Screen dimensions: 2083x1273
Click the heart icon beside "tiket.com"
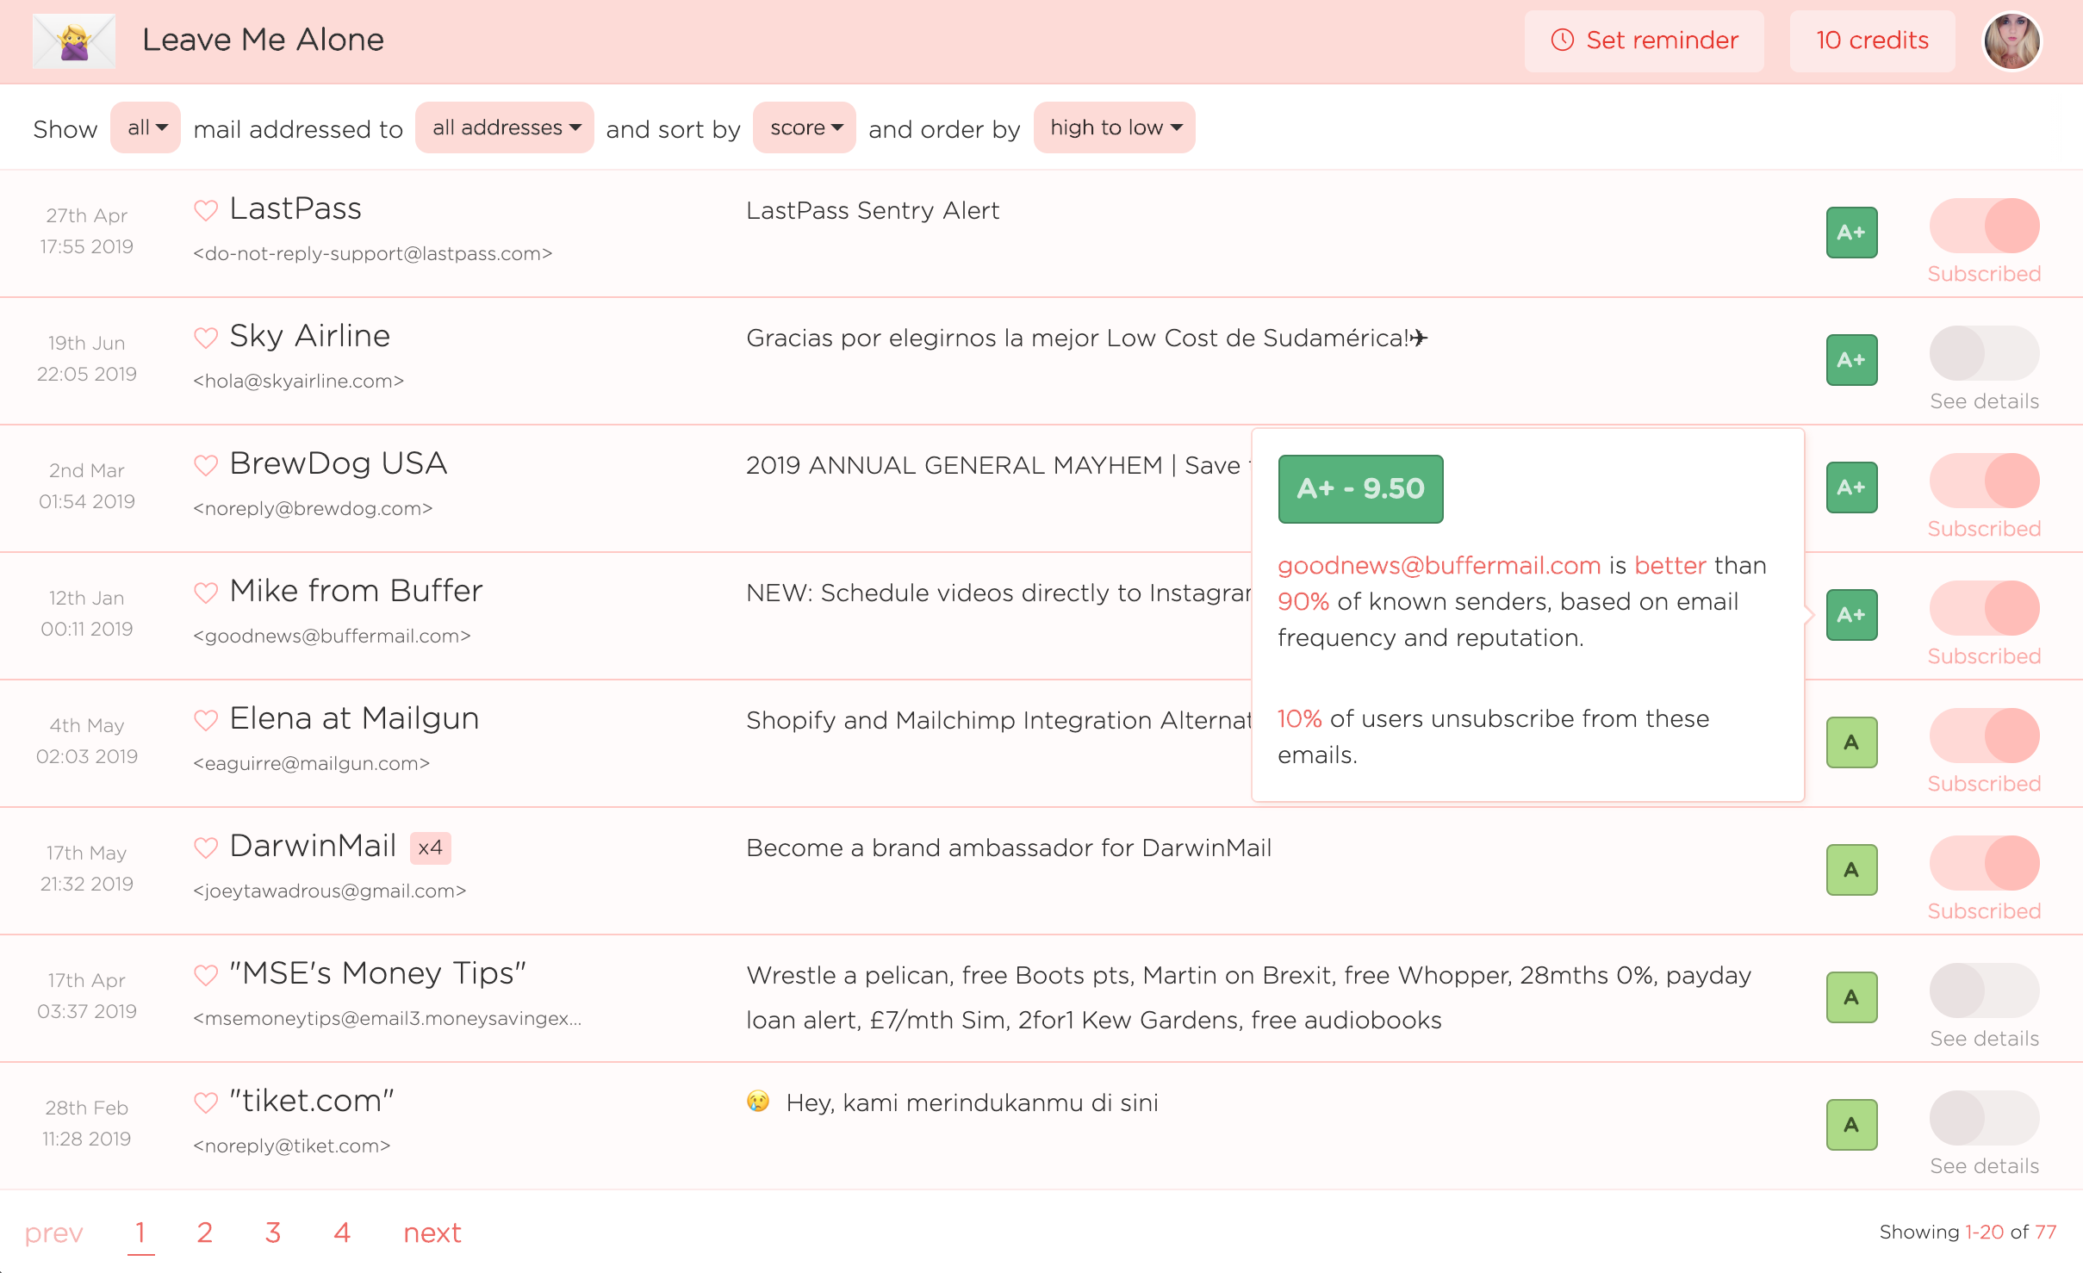pyautogui.click(x=206, y=1102)
